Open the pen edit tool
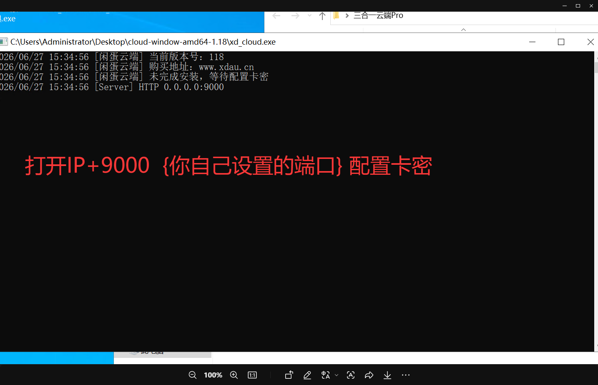This screenshot has width=598, height=385. tap(307, 375)
